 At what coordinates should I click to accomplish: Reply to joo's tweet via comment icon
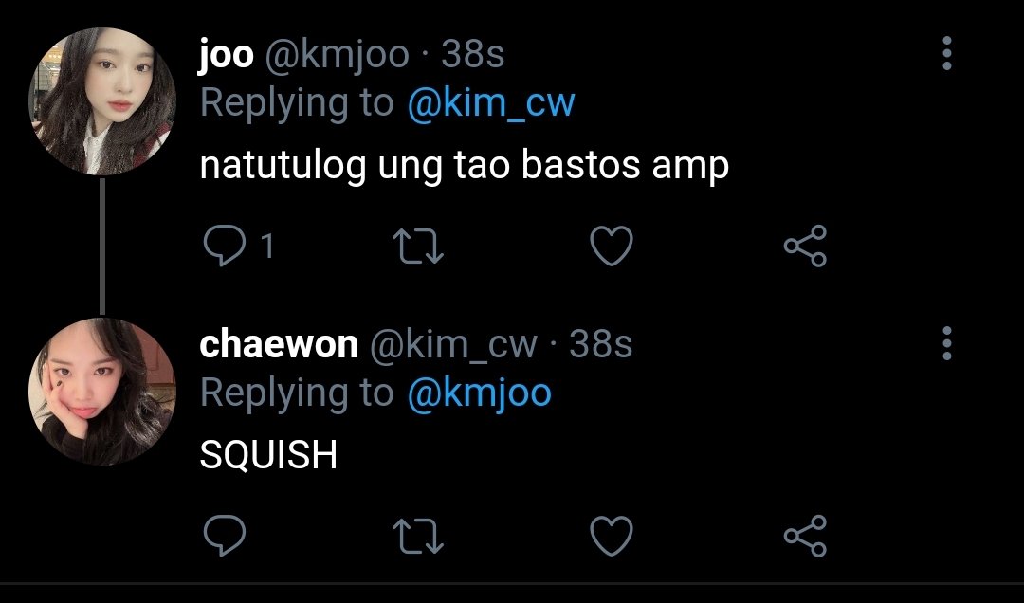[x=225, y=246]
